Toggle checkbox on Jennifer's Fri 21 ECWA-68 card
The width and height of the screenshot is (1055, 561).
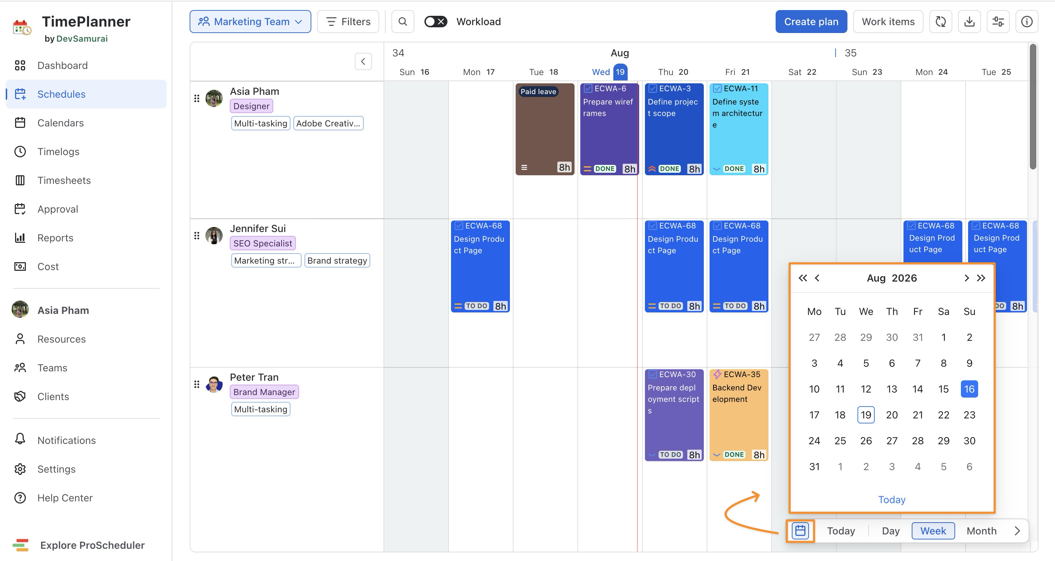point(717,226)
